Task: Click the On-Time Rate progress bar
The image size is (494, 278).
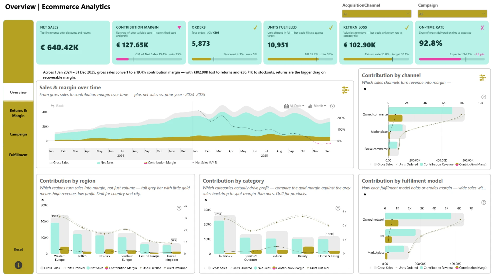Action: pyautogui.click(x=452, y=59)
